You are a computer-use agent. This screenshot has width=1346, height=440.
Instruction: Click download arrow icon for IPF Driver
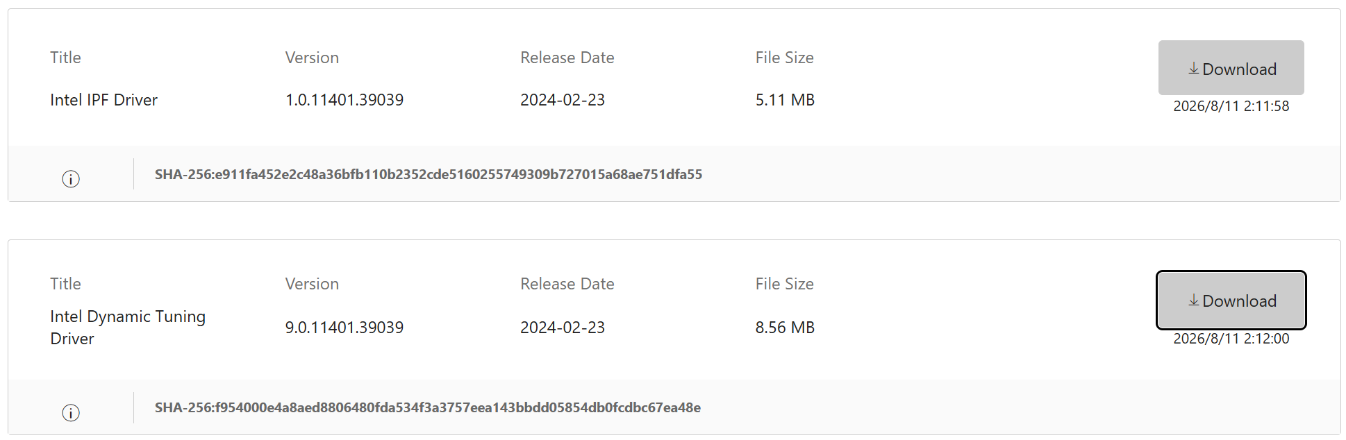pos(1193,68)
